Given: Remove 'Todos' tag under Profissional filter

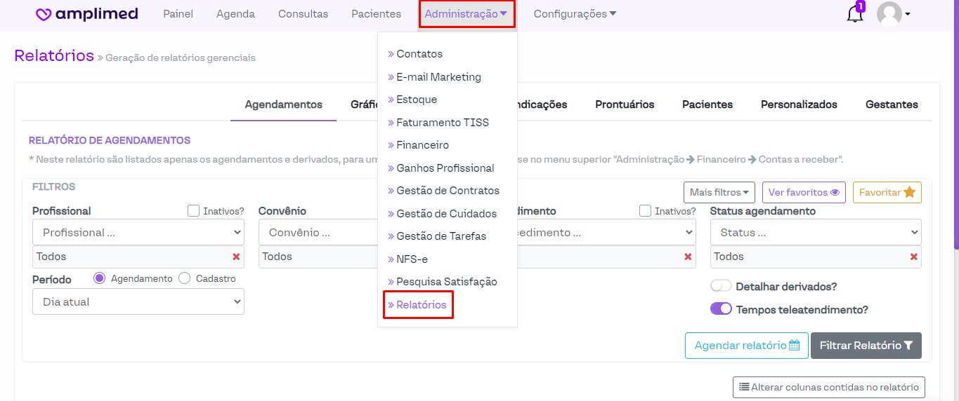Looking at the screenshot, I should coord(236,257).
